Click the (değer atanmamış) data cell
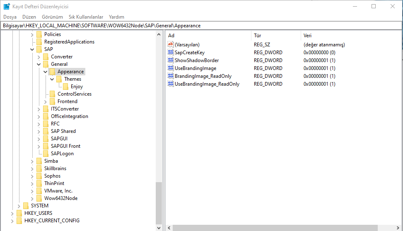 click(324, 45)
